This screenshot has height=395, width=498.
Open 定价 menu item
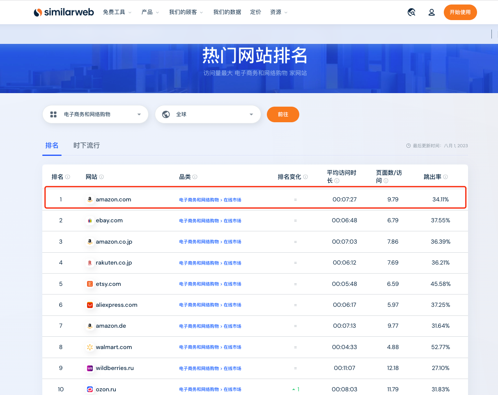[255, 12]
